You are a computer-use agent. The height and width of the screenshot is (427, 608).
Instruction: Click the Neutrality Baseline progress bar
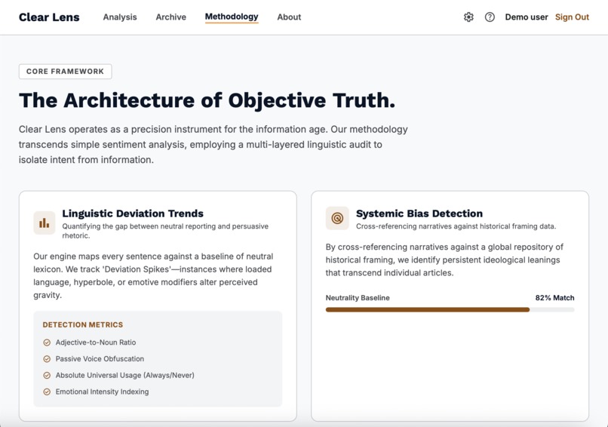[450, 309]
